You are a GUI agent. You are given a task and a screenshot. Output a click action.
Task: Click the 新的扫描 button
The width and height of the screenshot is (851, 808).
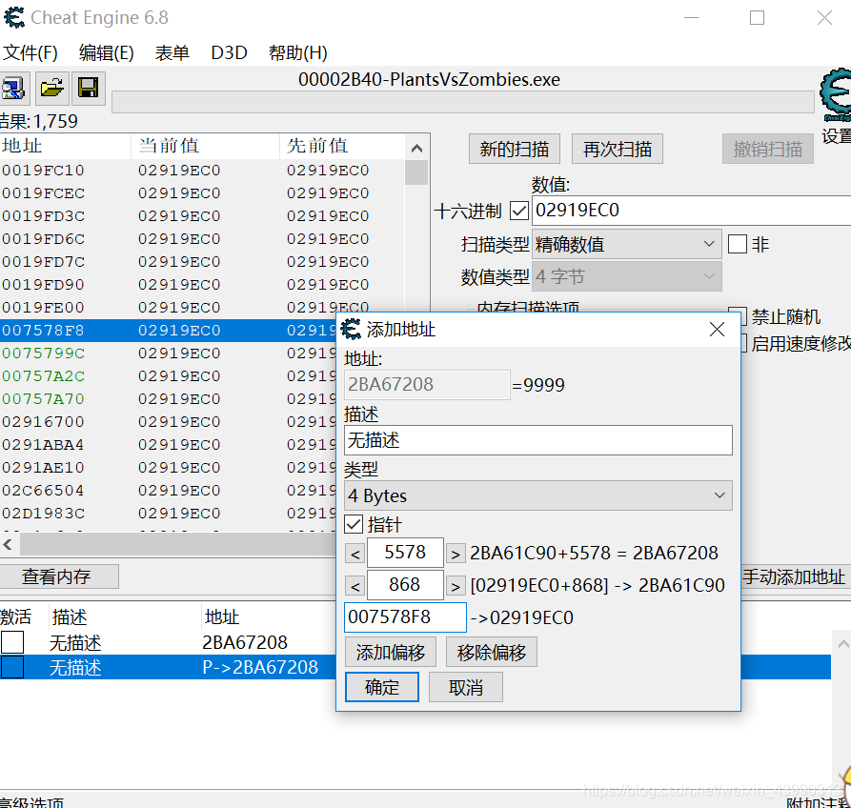(514, 149)
